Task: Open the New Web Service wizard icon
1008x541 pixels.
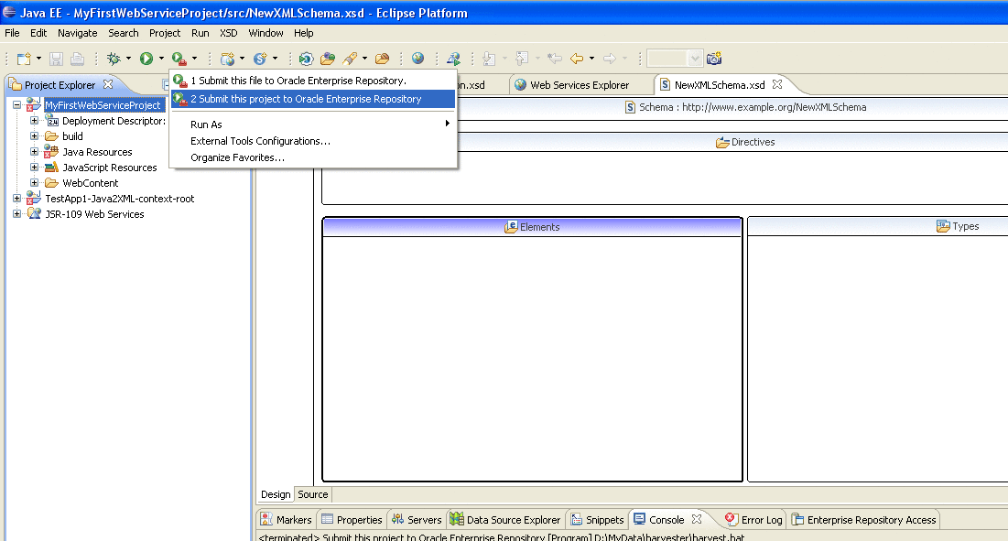Action: click(228, 60)
